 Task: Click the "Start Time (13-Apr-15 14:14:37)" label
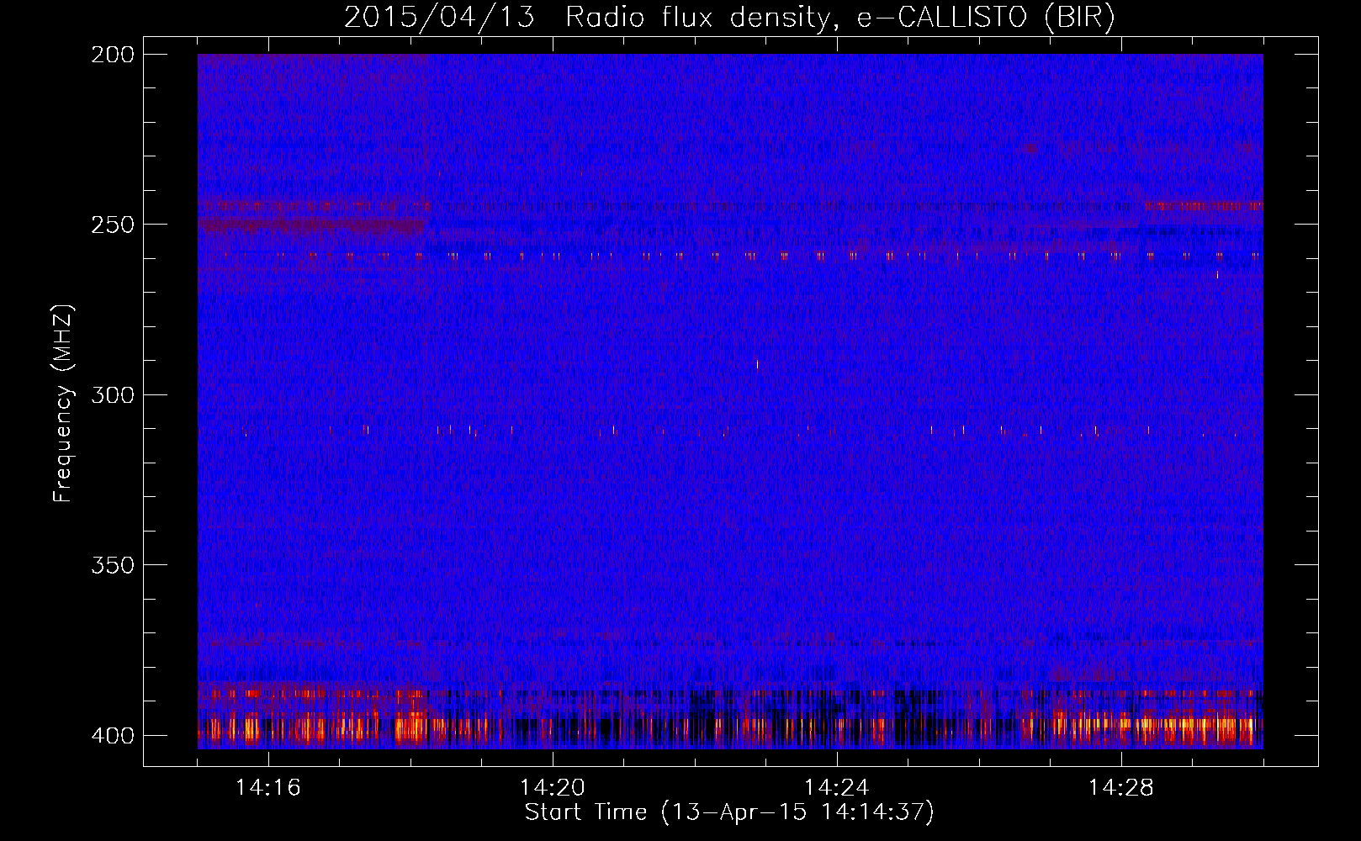pos(729,812)
